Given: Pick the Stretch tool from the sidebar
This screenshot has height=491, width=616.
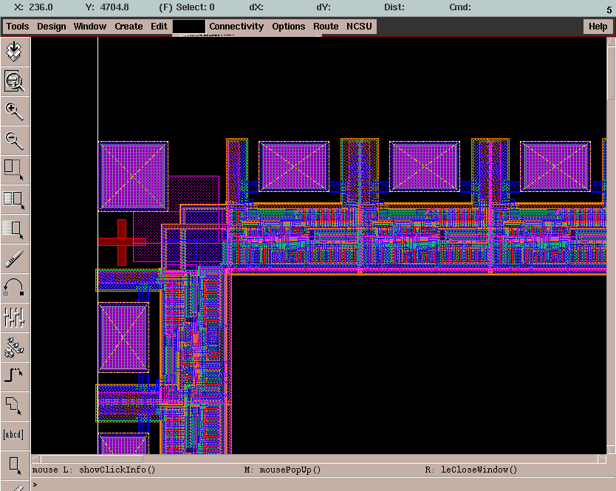Looking at the screenshot, I should (x=15, y=168).
